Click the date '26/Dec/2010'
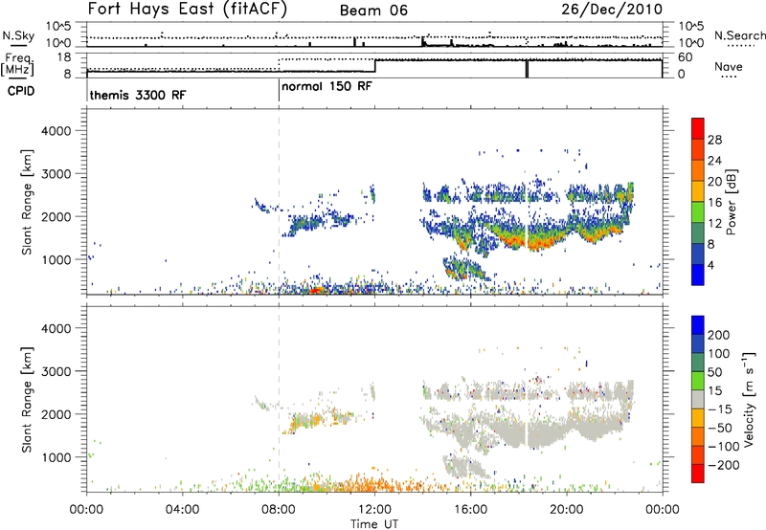 coord(612,10)
